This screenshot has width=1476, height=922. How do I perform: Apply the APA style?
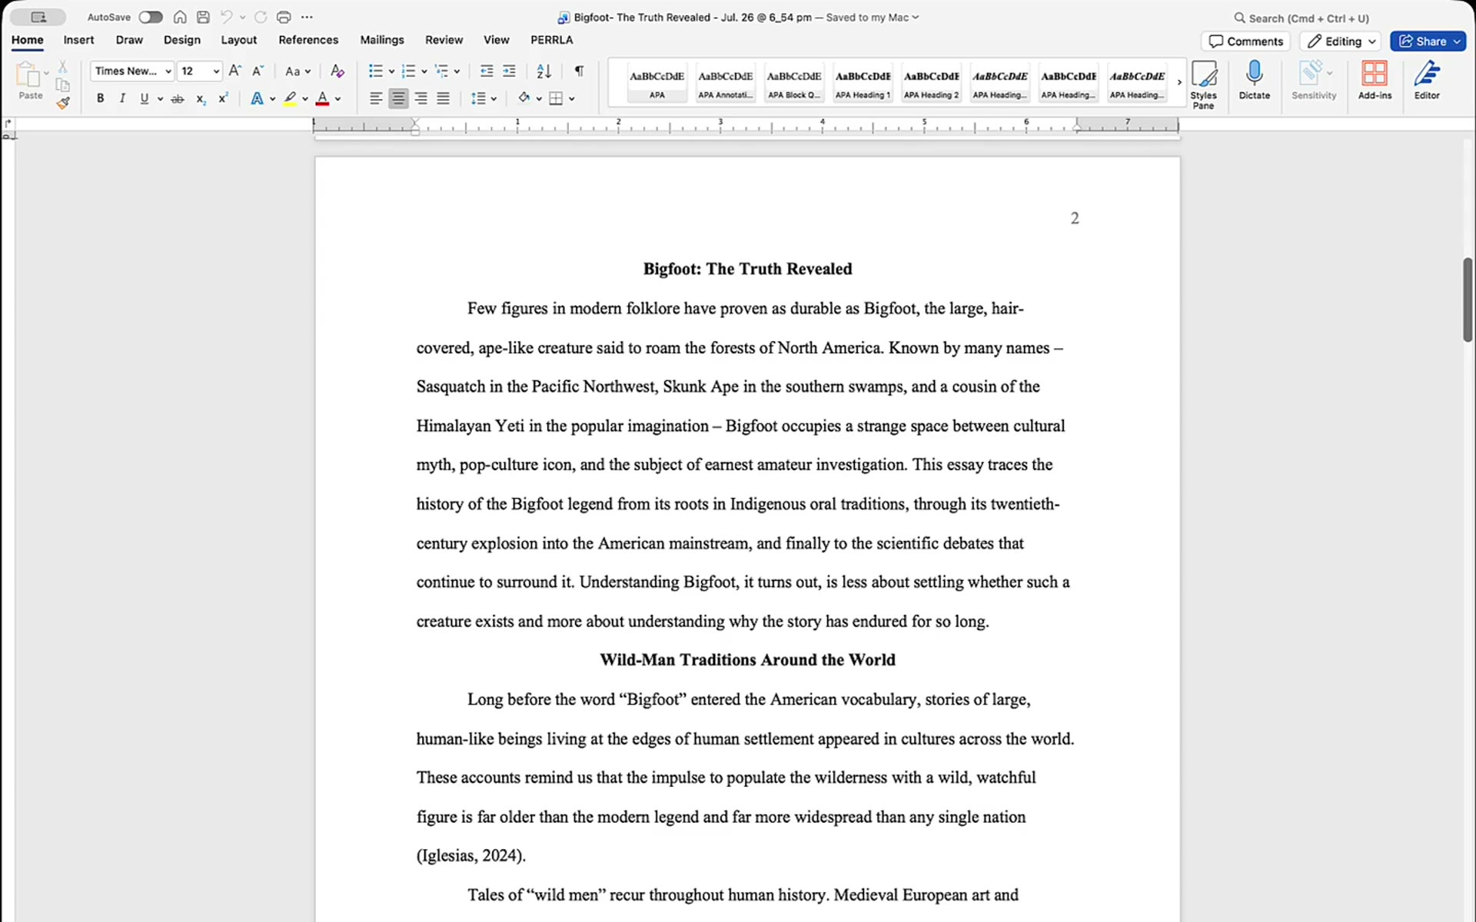tap(657, 83)
